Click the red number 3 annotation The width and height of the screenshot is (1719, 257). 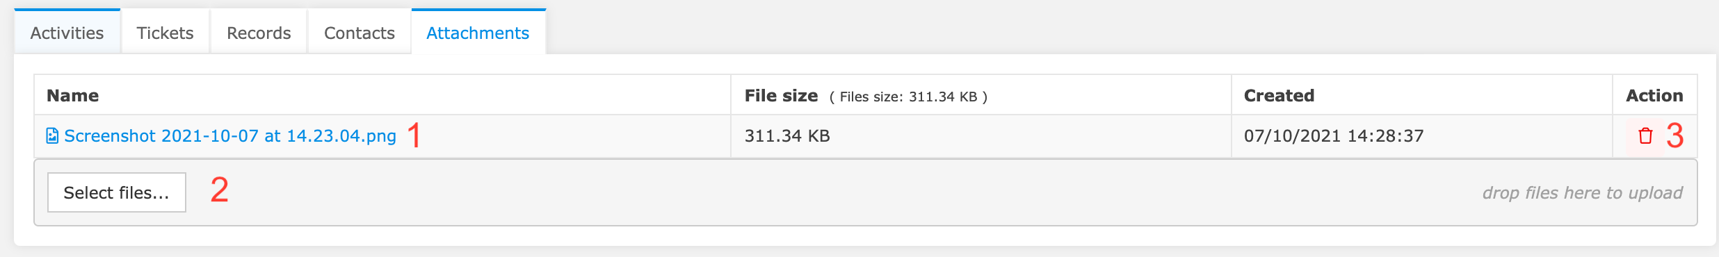(1674, 135)
